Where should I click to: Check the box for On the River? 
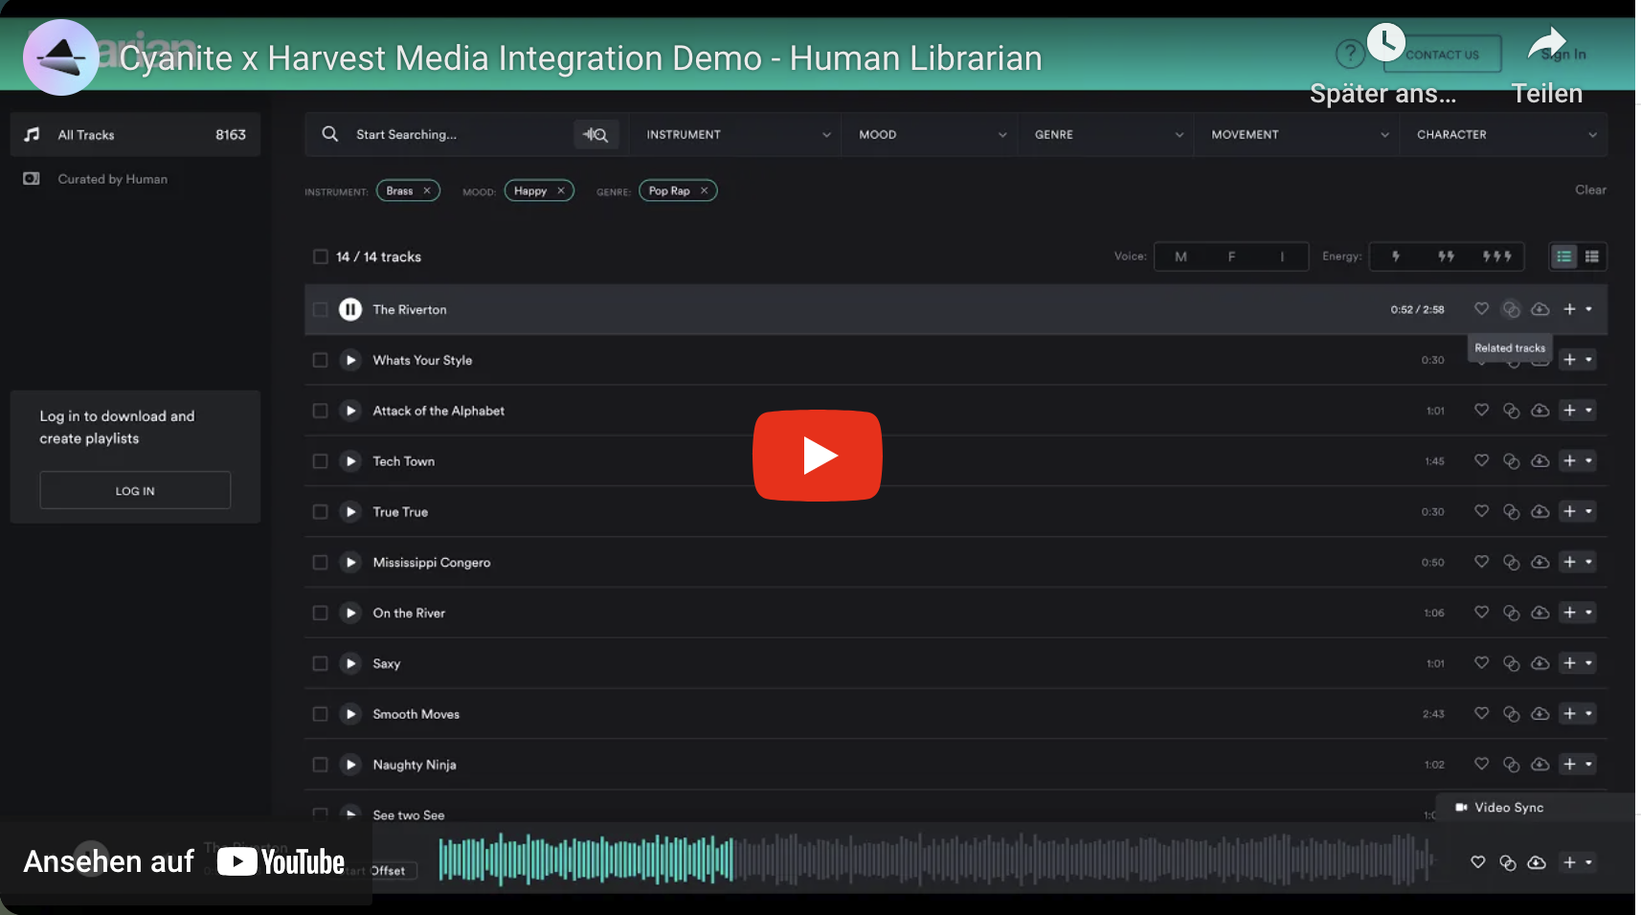pos(320,613)
